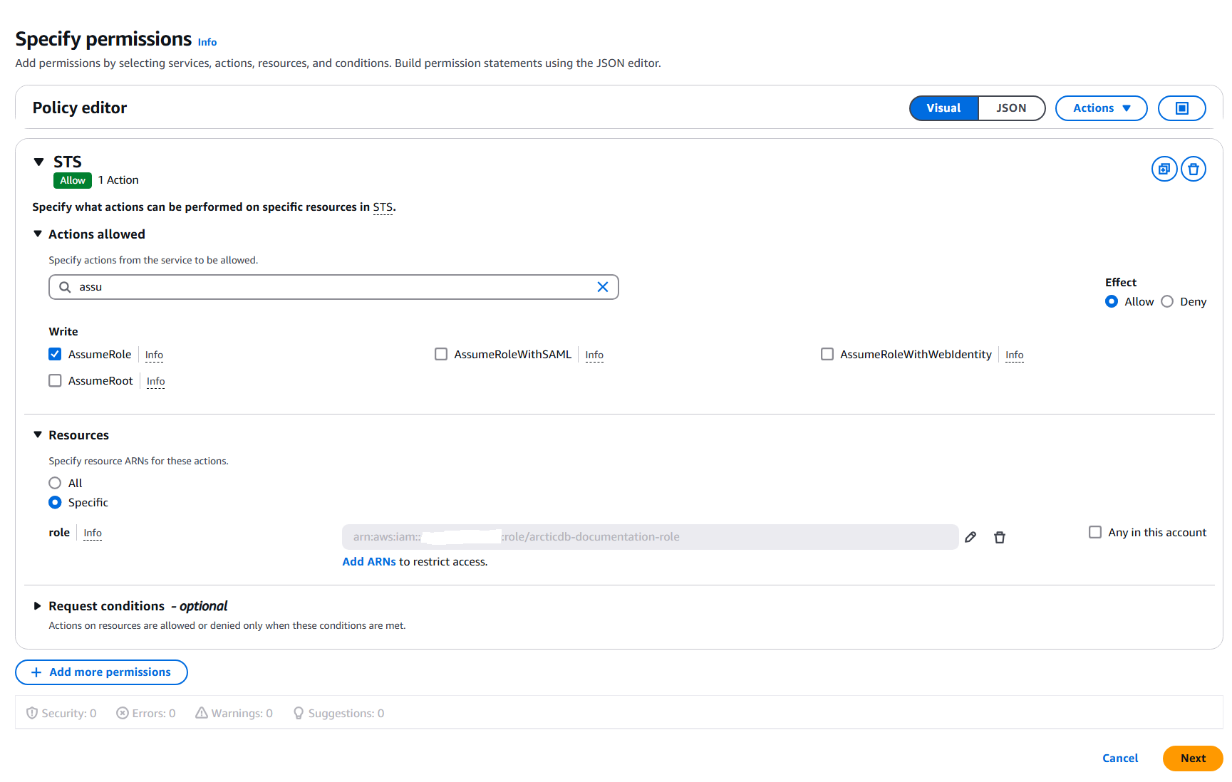Switch to the JSON editor tab
1232x782 pixels.
point(1010,108)
